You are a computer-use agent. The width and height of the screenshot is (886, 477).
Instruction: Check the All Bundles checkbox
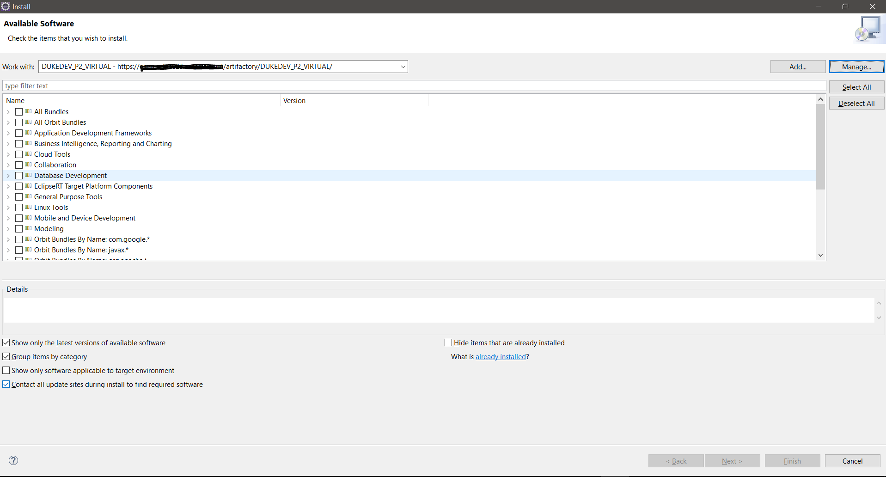19,112
